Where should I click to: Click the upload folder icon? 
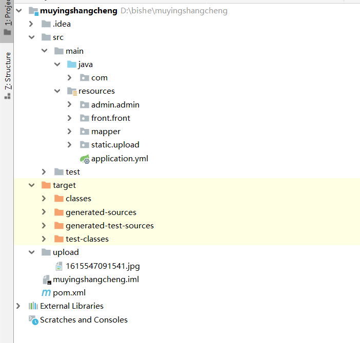click(x=46, y=252)
